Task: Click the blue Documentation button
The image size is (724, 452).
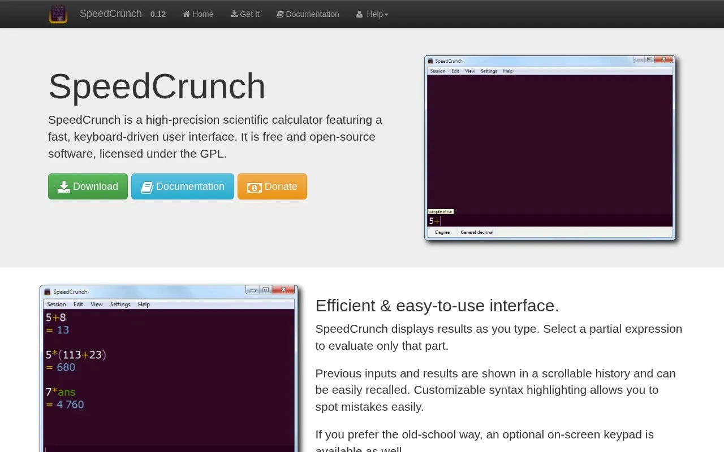Action: coord(183,186)
